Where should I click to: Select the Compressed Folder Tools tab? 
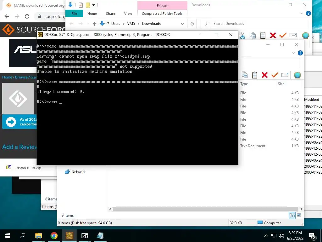click(x=162, y=14)
